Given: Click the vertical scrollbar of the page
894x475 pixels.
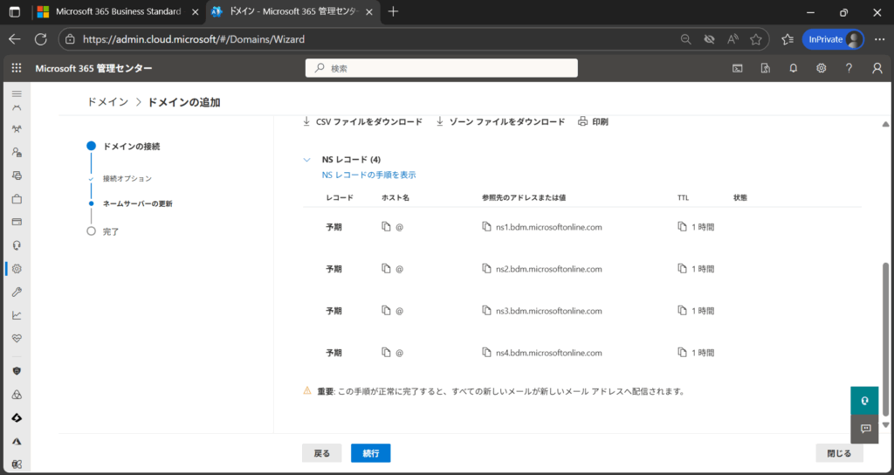Looking at the screenshot, I should [x=887, y=332].
